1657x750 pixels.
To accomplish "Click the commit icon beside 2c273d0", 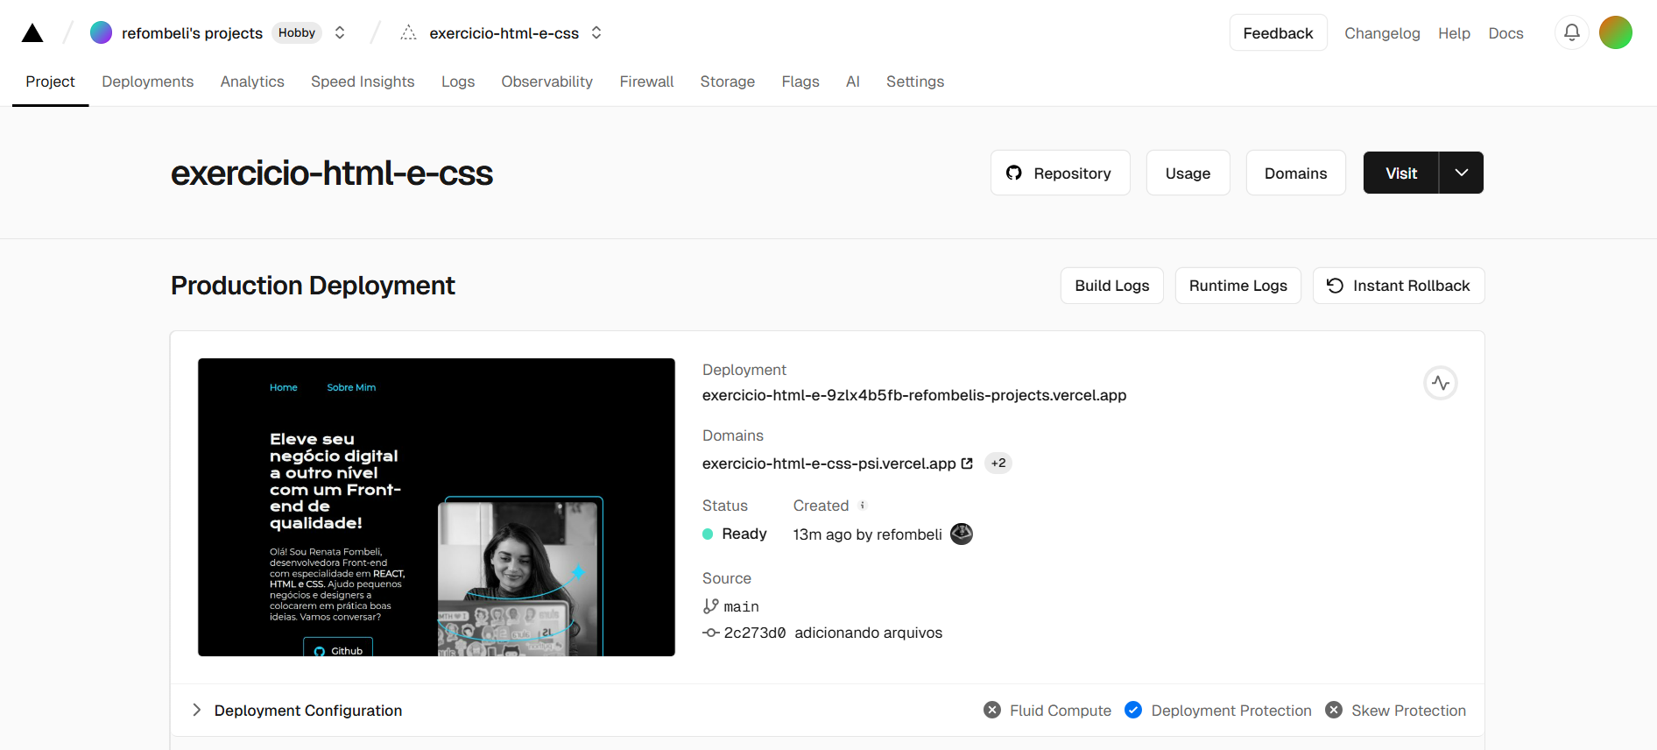I will (x=710, y=633).
